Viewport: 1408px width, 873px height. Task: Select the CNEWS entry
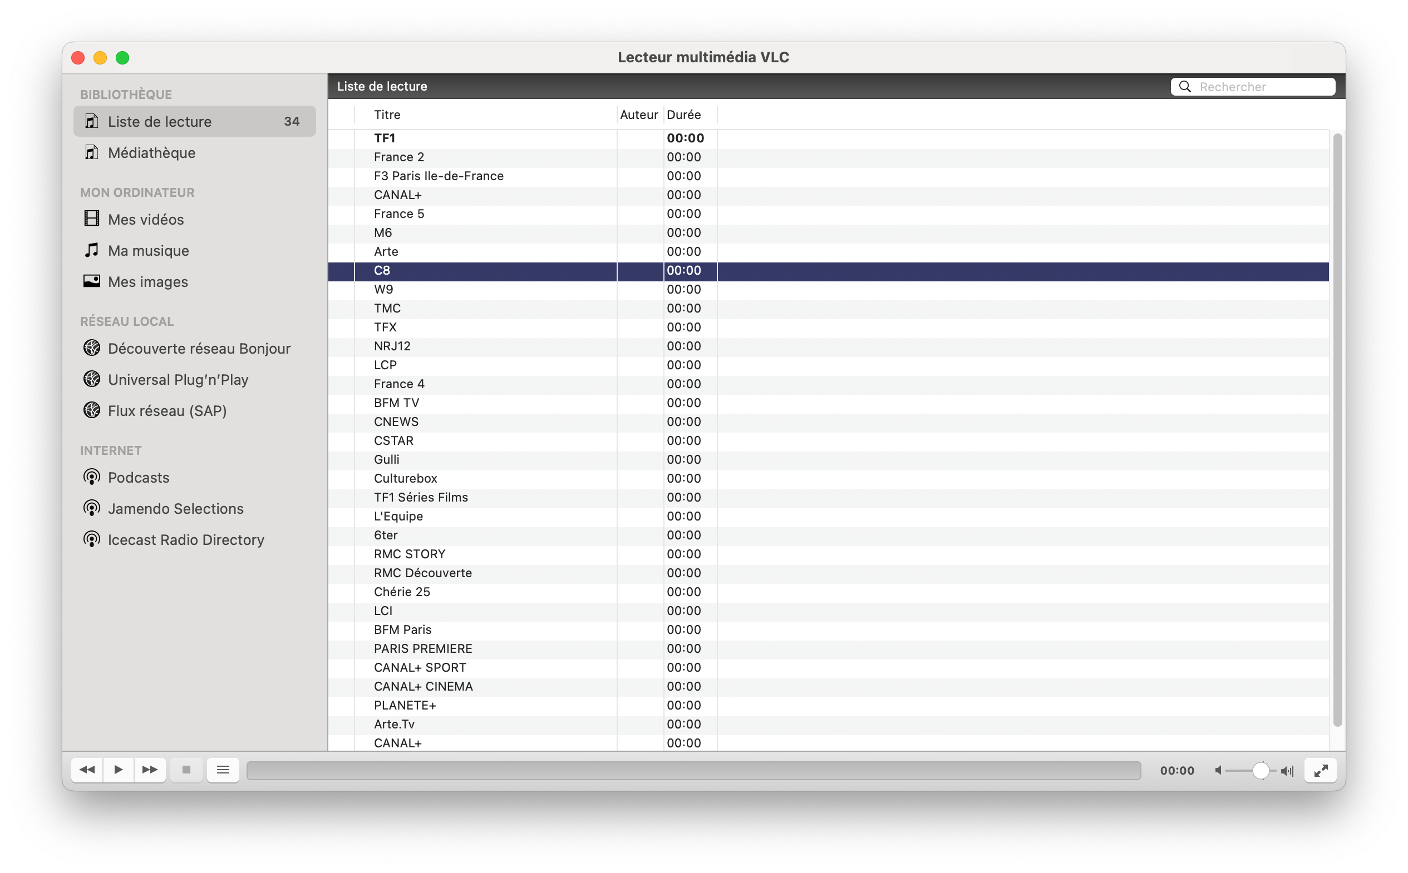[829, 422]
